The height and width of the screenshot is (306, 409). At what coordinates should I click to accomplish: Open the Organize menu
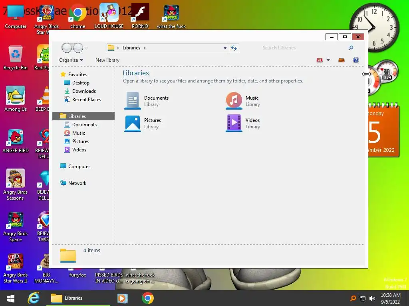71,60
